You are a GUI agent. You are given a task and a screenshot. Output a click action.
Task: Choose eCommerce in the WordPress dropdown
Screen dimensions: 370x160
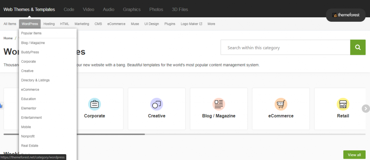[x=48, y=90]
